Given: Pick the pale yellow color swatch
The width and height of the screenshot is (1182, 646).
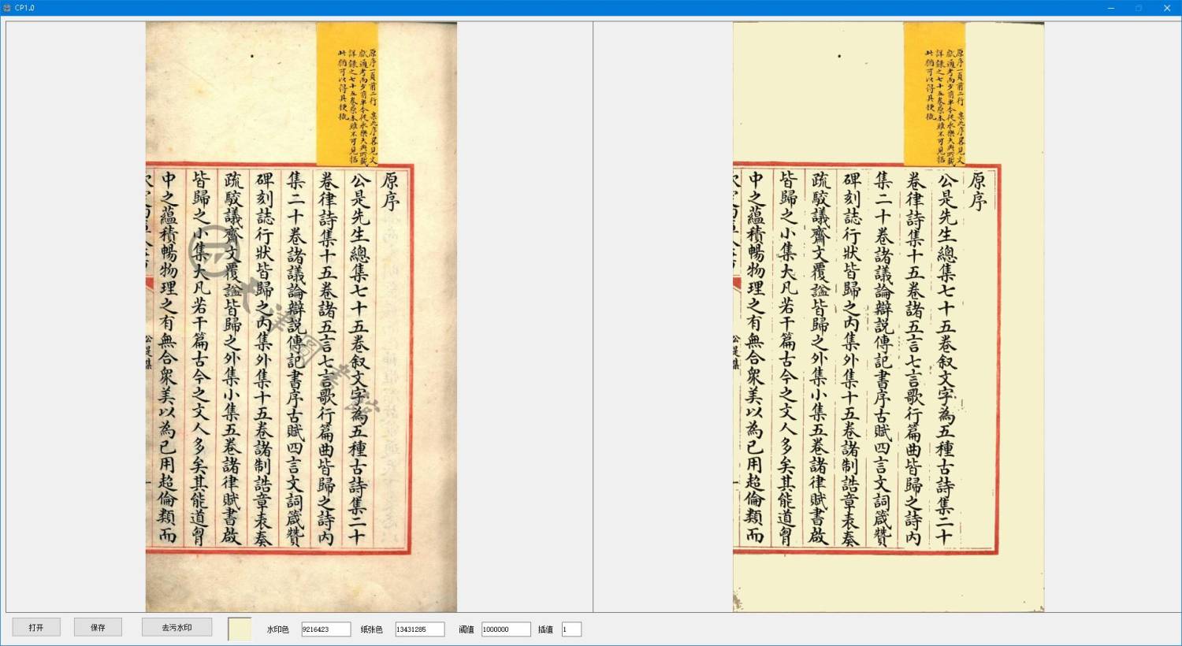Looking at the screenshot, I should (240, 629).
